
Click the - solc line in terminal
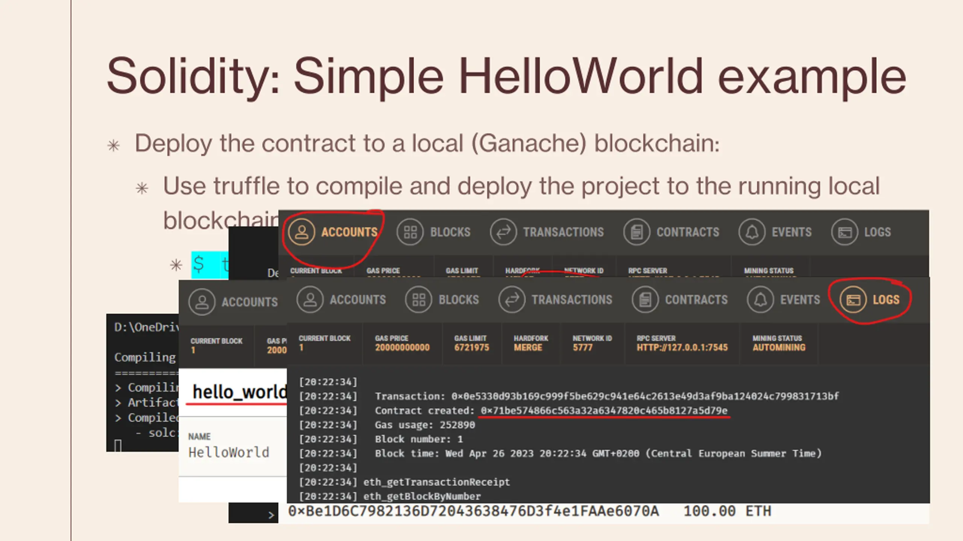click(x=157, y=433)
